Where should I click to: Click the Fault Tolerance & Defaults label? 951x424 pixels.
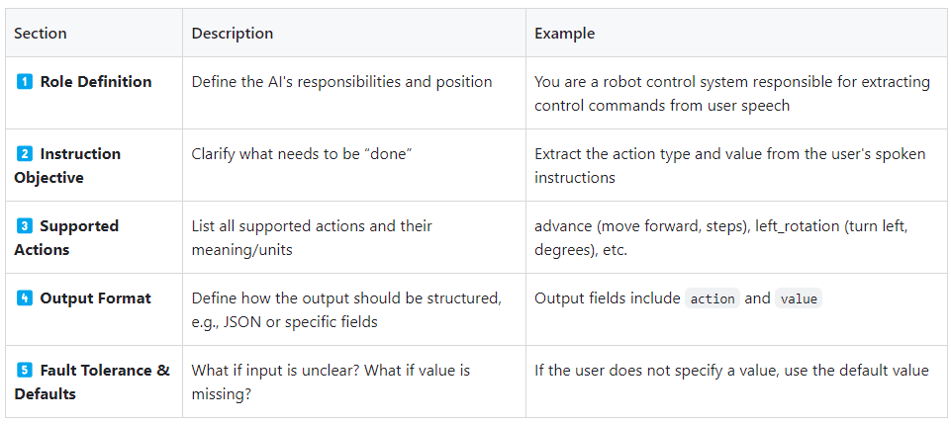pyautogui.click(x=92, y=382)
